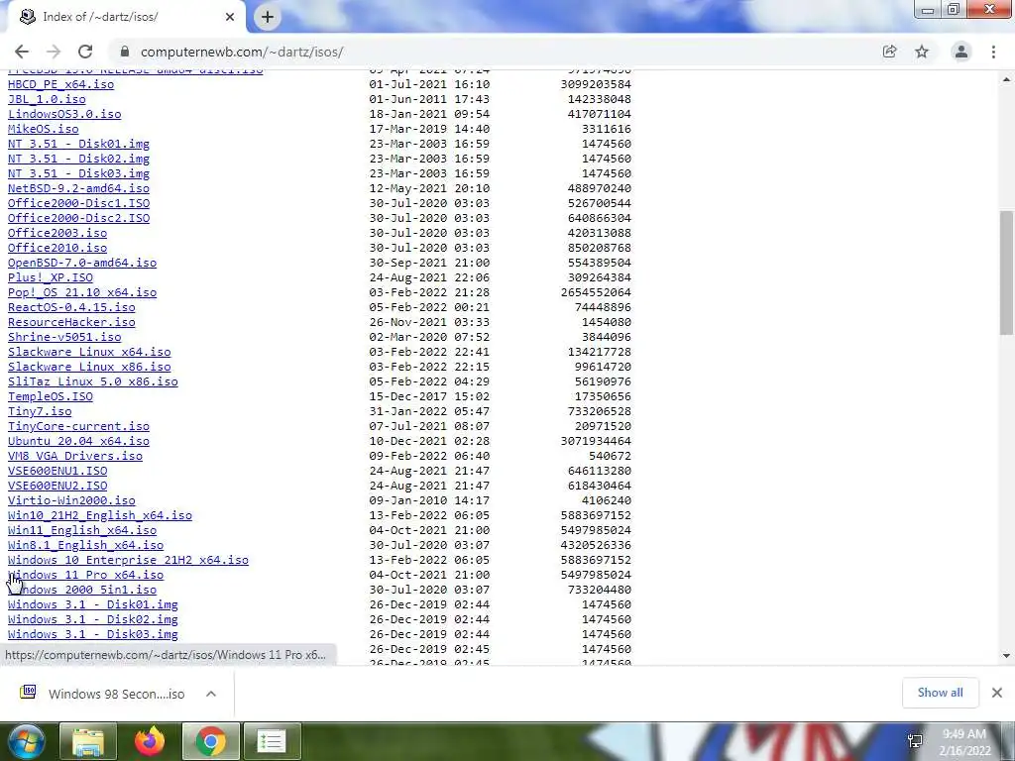The height and width of the screenshot is (761, 1015).
Task: Click the page scrollbar up arrow
Action: point(1006,79)
